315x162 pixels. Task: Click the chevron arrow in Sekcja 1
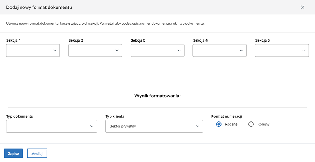pyautogui.click(x=55, y=51)
